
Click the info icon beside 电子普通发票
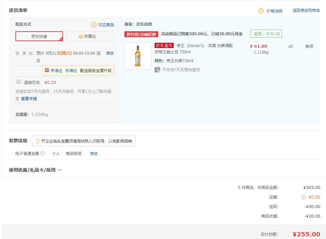[x=43, y=154]
